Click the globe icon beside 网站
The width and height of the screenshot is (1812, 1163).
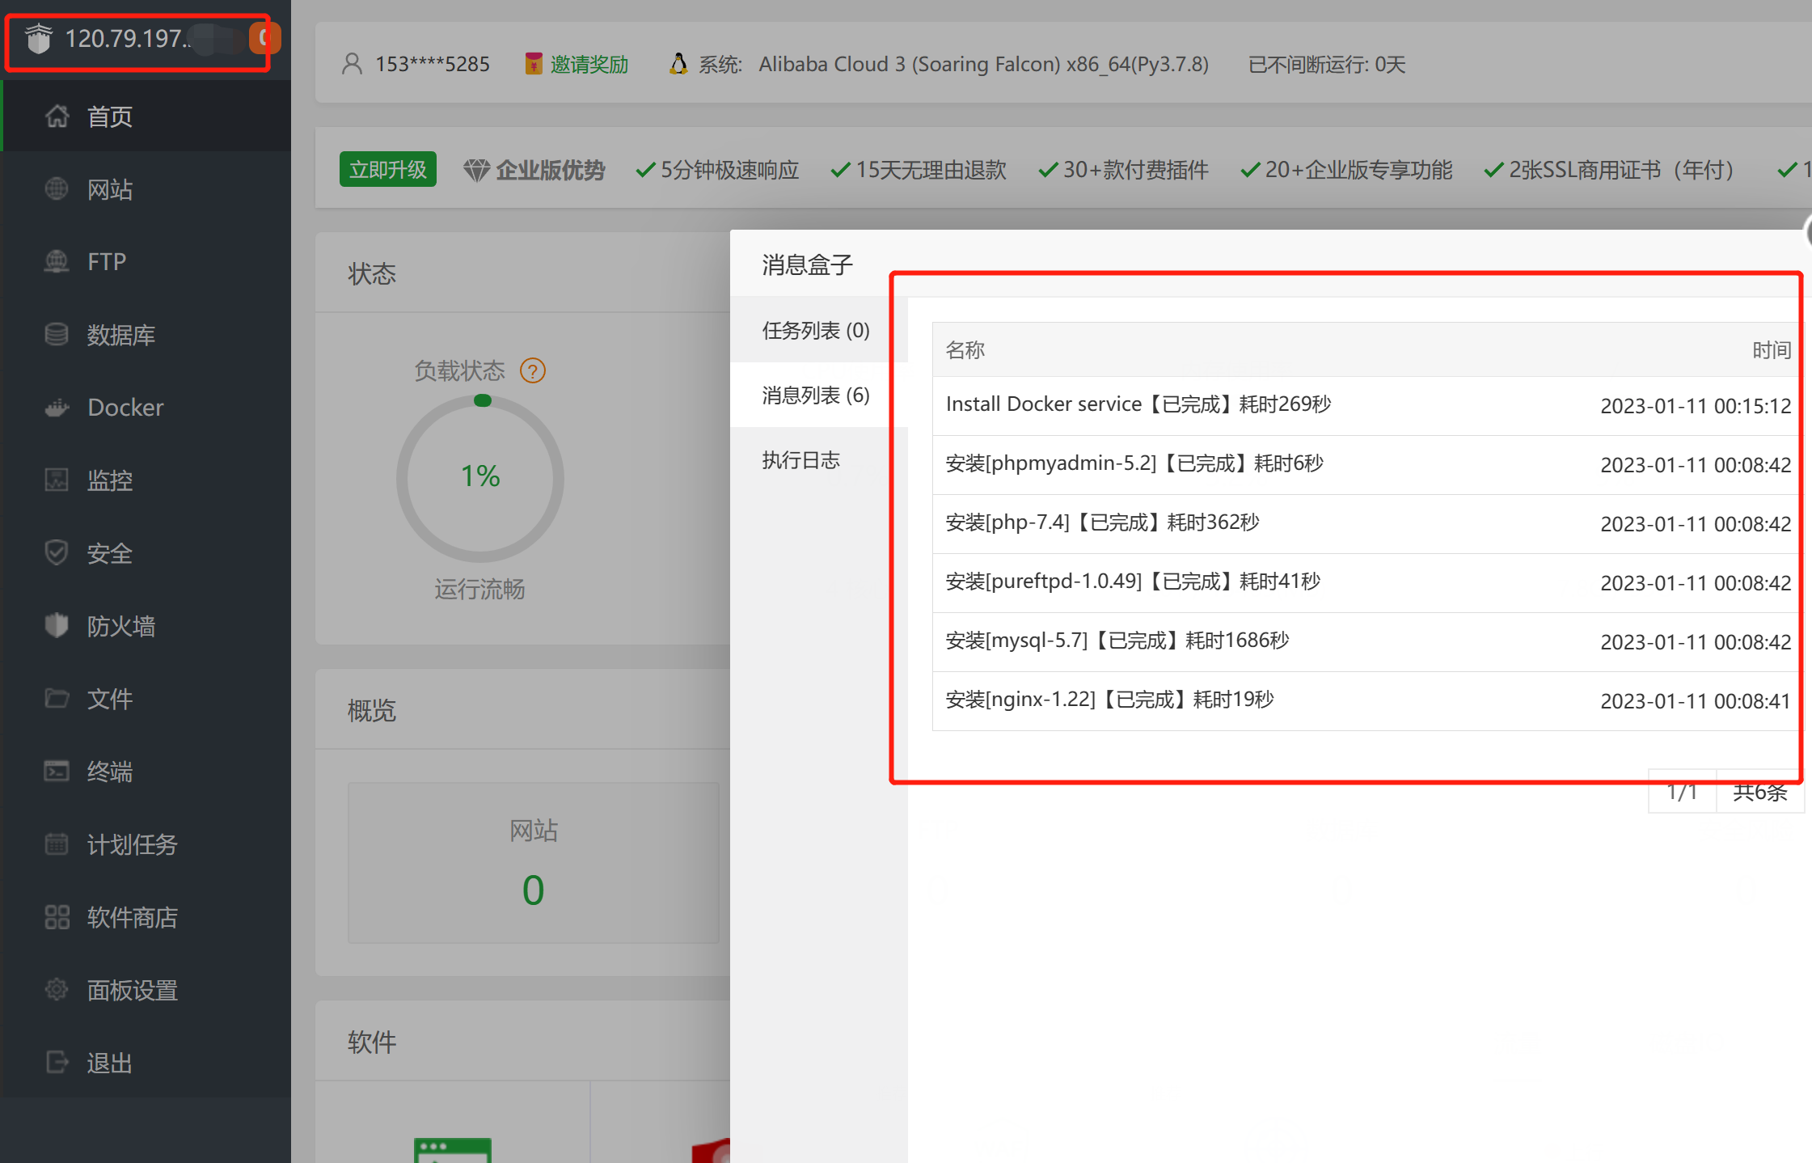[57, 189]
